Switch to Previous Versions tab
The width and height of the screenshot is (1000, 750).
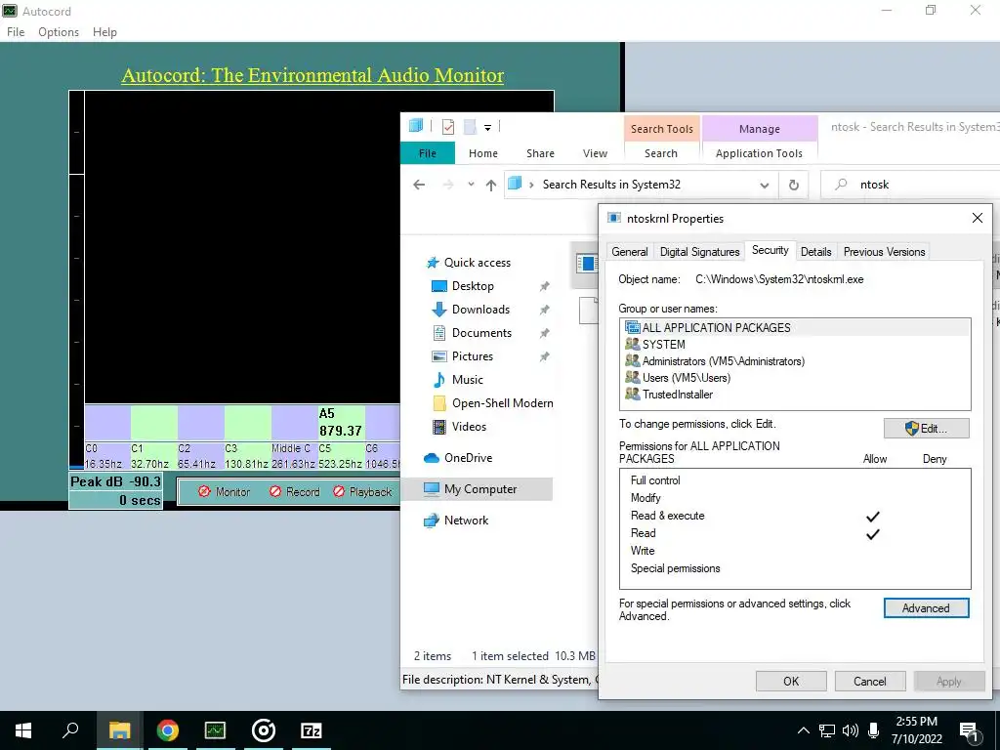coord(884,252)
